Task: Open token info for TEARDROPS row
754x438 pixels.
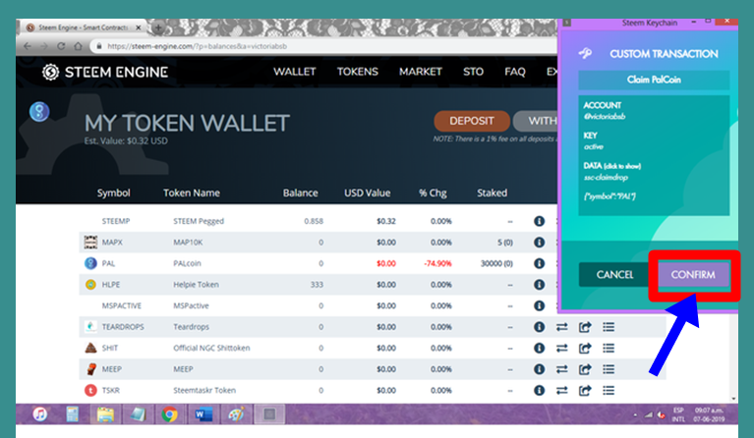Action: [x=539, y=327]
